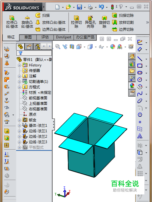Select 旋转凸台/基体 revolve boss tool
The height and width of the screenshot is (202, 152).
point(27,22)
